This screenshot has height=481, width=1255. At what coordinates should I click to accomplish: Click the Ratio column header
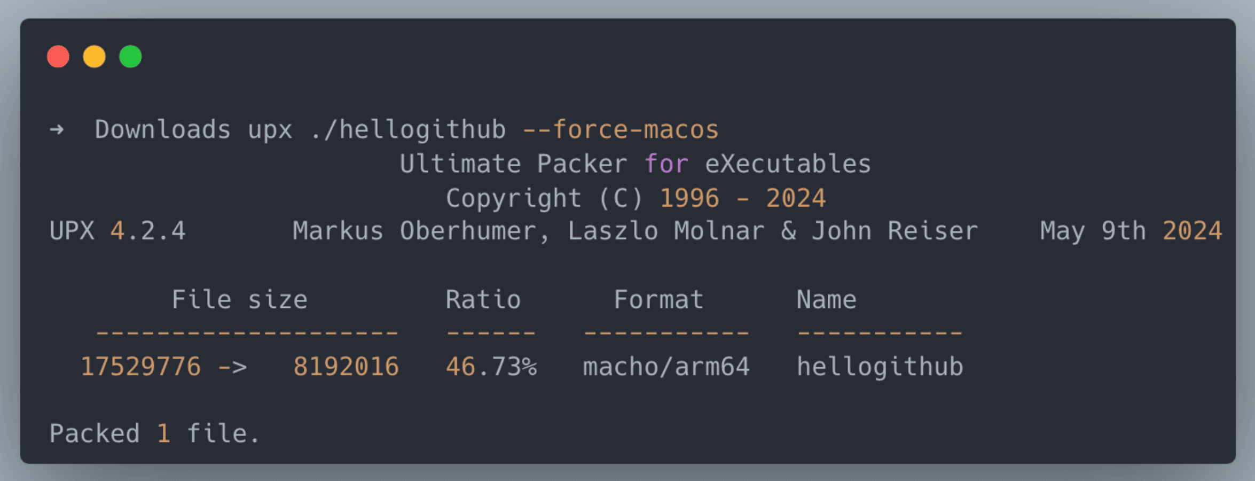click(x=483, y=299)
